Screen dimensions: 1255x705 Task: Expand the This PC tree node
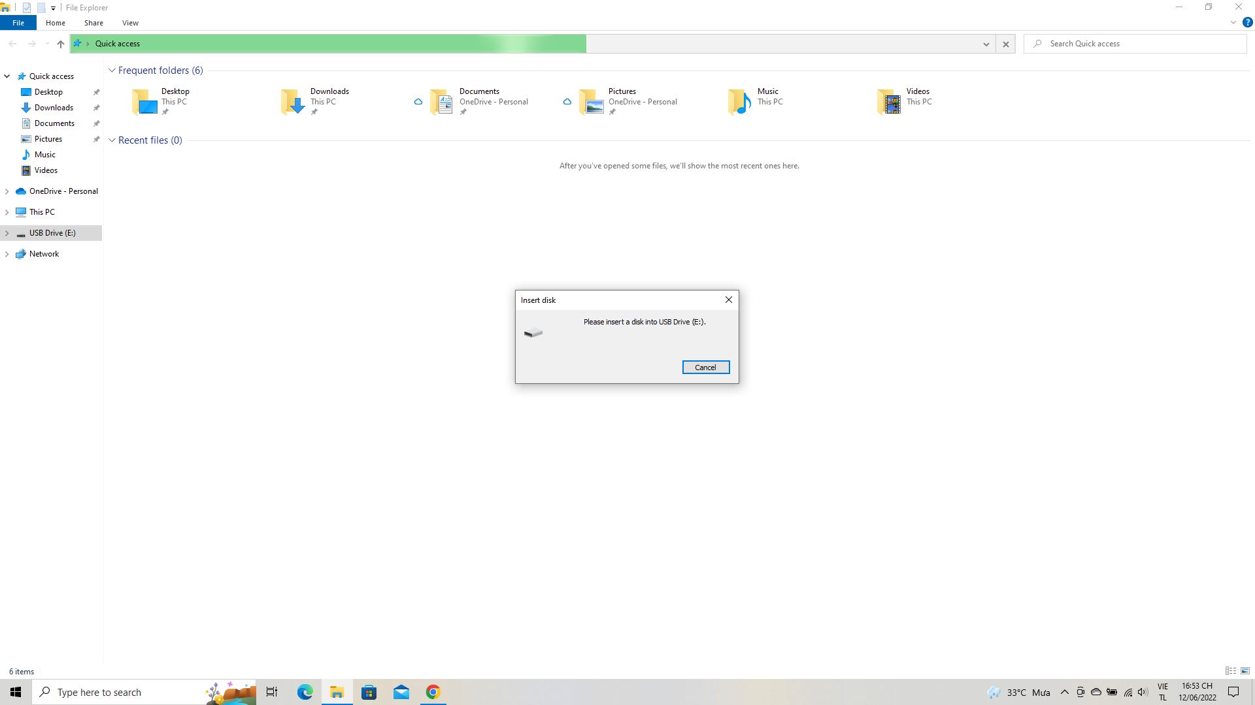[7, 212]
